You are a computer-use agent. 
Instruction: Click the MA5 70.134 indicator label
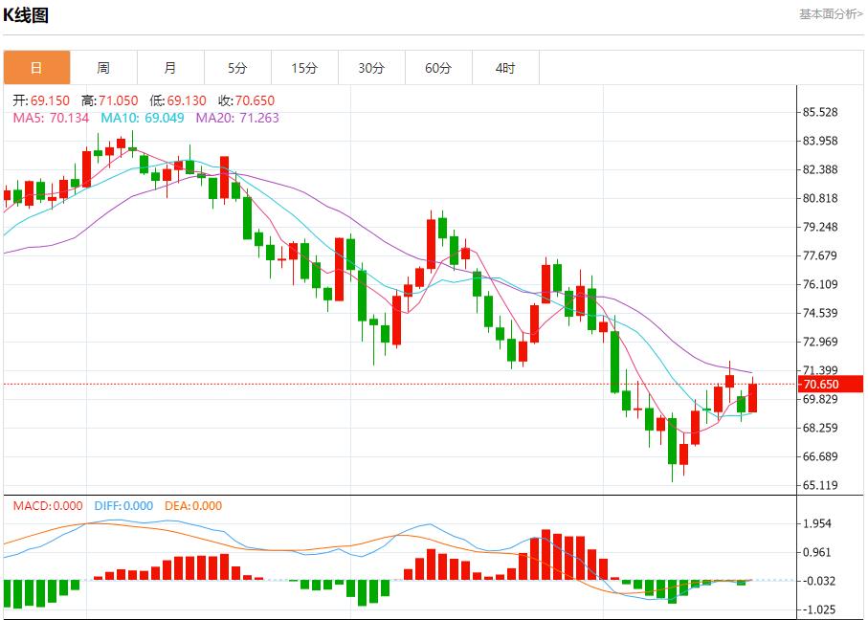click(x=51, y=118)
